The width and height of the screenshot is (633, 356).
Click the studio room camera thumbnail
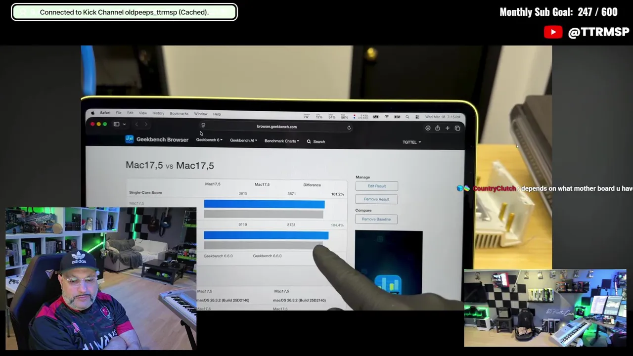click(x=545, y=308)
